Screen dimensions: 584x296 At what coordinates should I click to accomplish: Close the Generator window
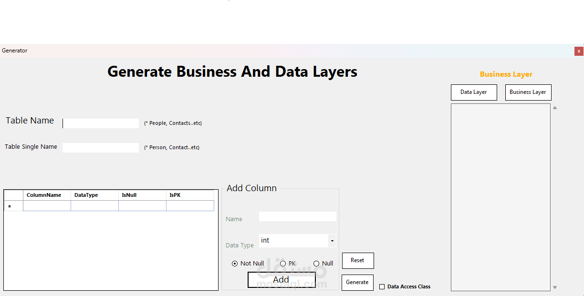579,51
